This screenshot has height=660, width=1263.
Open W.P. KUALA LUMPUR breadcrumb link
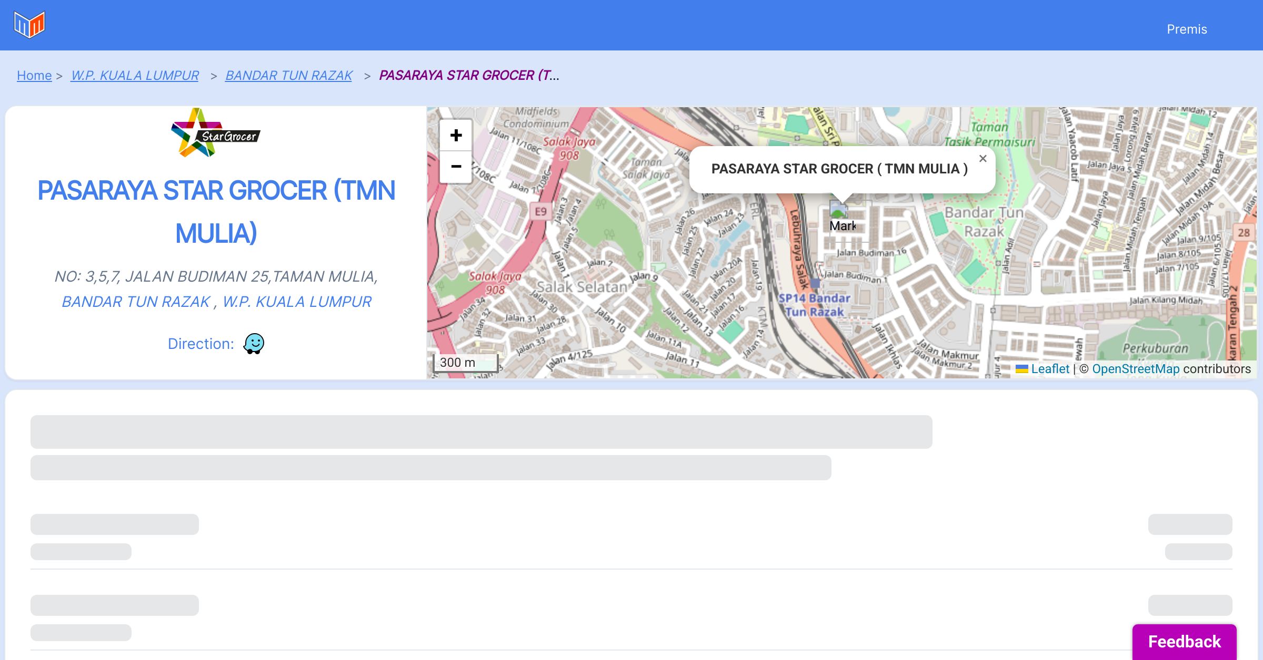point(135,76)
